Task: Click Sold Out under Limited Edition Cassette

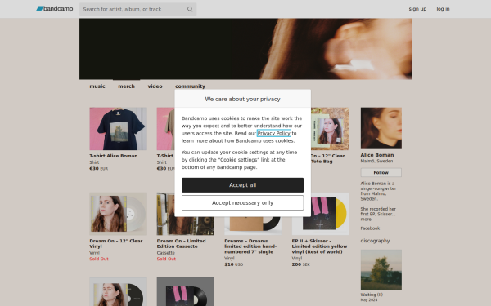Action: (x=166, y=259)
